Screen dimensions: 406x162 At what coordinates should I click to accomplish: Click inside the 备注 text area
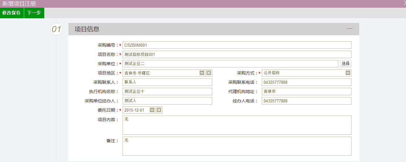coord(237,146)
